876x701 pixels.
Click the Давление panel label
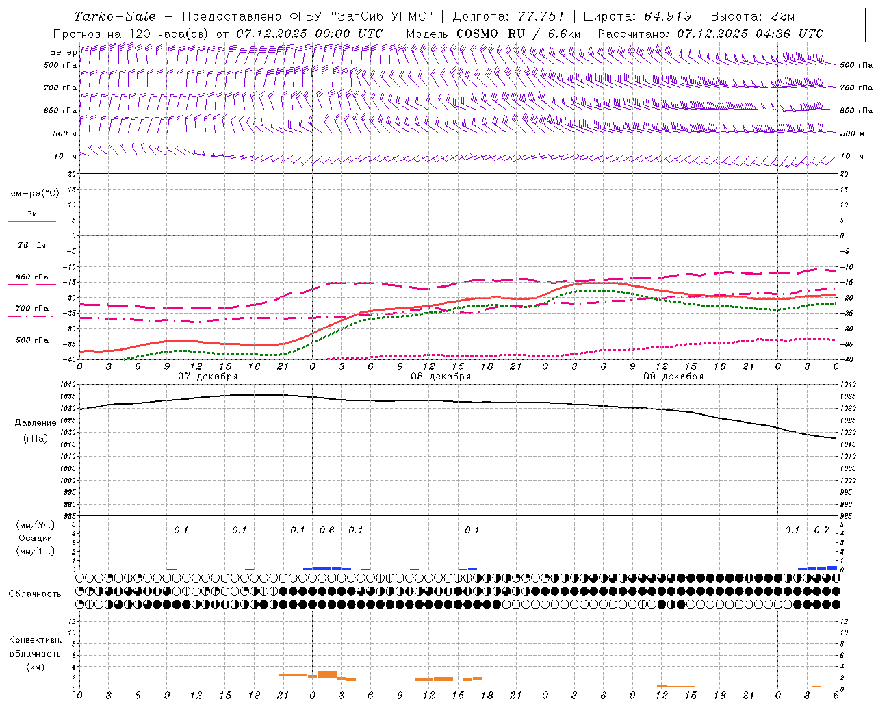click(36, 423)
